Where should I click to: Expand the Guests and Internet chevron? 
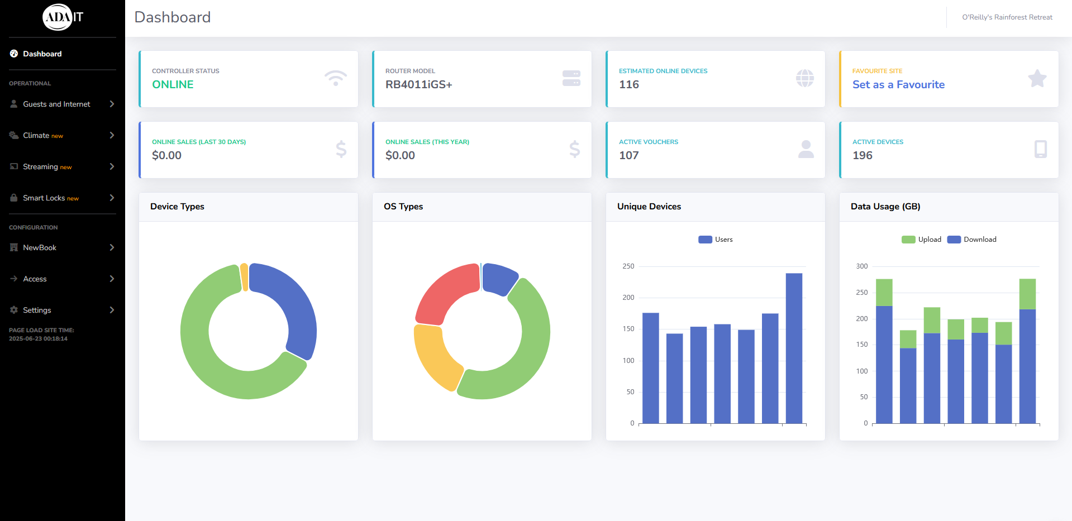(x=112, y=104)
